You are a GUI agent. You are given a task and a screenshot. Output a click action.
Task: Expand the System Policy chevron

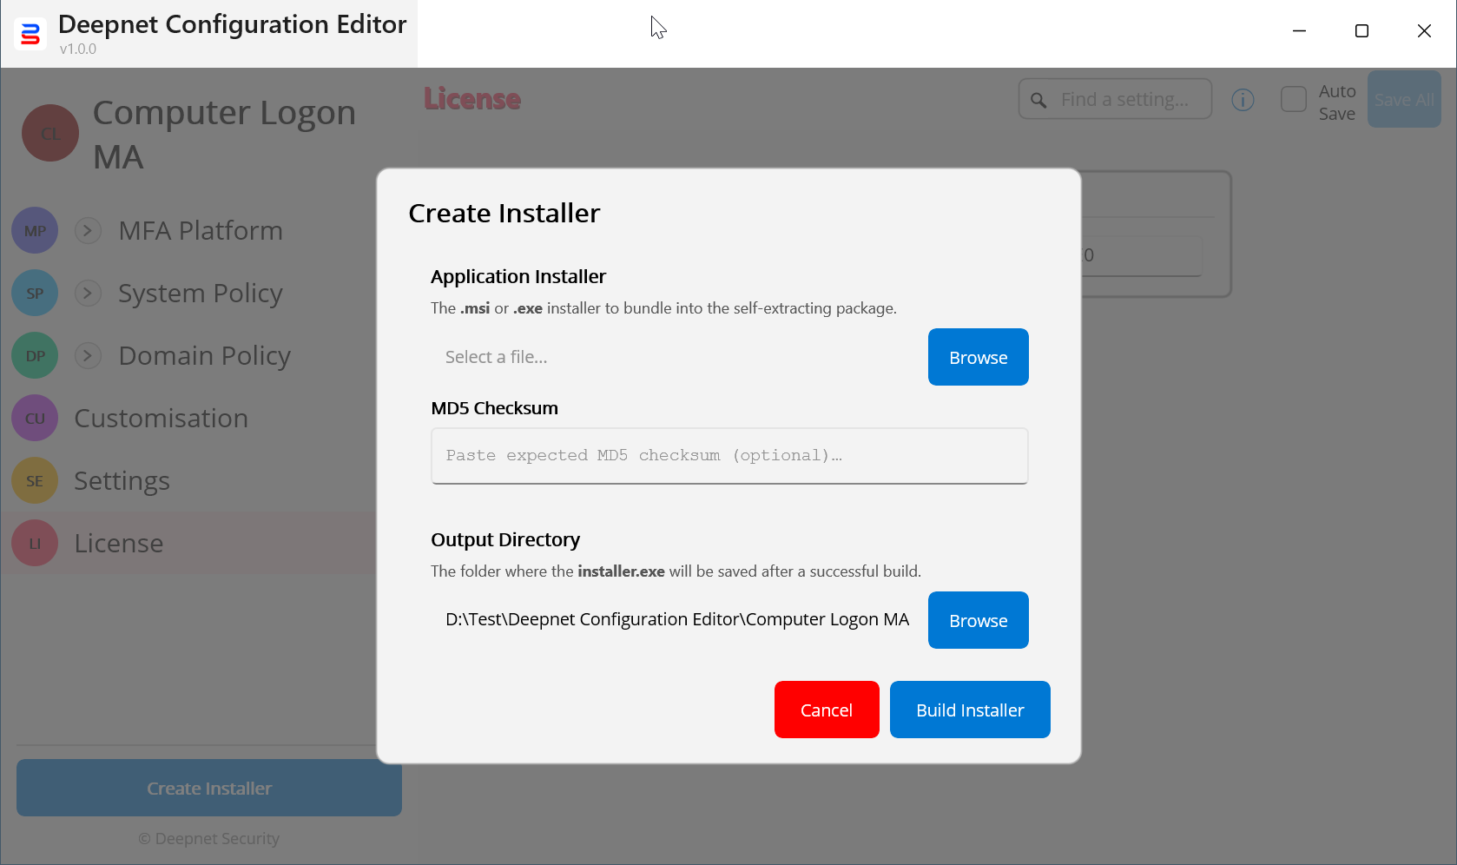tap(88, 294)
